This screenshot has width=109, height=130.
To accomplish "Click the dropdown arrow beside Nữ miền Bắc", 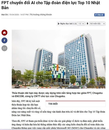I will click(x=104, y=24).
